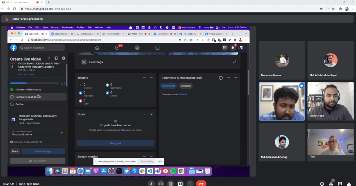The image size is (356, 186).
Task: Turn on captions in Meet controls
Action: click(170, 183)
